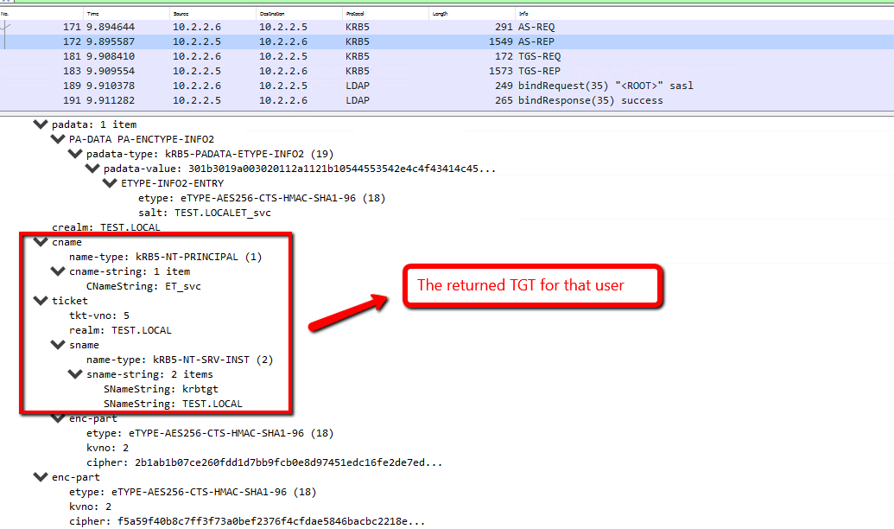The width and height of the screenshot is (894, 529).
Task: Collapse the PA-DATA PA-ENCTYPE-INFO2 chevron
Action: (58, 139)
